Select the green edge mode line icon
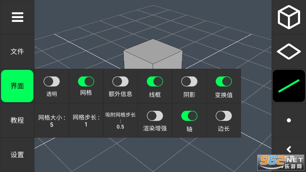Viewport: 306px width, 172px height. pyautogui.click(x=289, y=86)
